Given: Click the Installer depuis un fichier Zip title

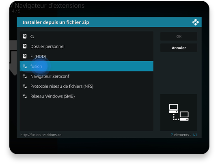Looking at the screenshot, I should [56, 22].
